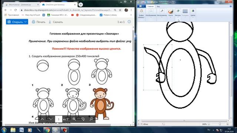Open the YouTube bookmark icon
The height and width of the screenshot is (133, 237).
click(73, 15)
